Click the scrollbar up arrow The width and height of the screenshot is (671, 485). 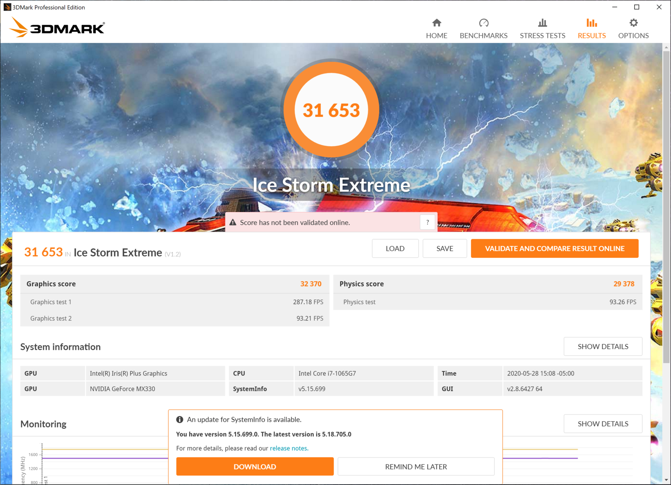[666, 47]
